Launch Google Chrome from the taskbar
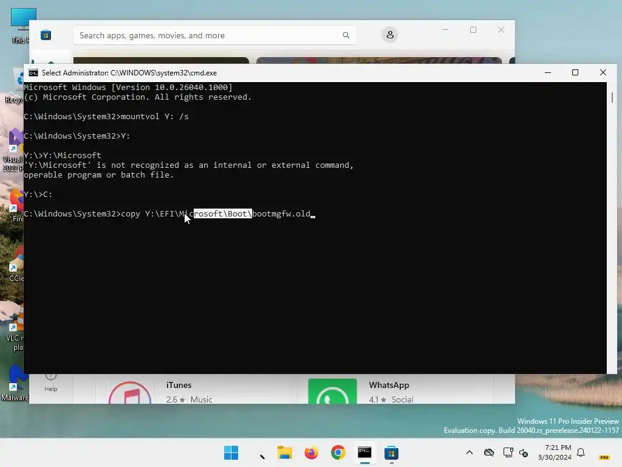Image resolution: width=622 pixels, height=467 pixels. click(x=338, y=452)
